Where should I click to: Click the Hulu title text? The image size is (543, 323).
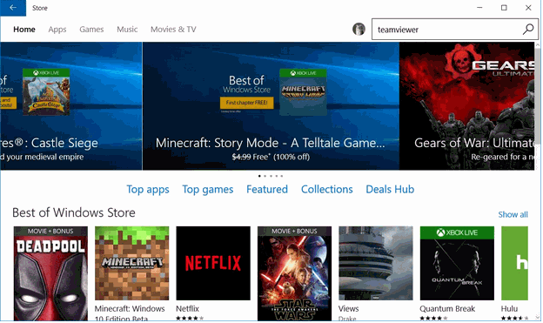(x=509, y=308)
